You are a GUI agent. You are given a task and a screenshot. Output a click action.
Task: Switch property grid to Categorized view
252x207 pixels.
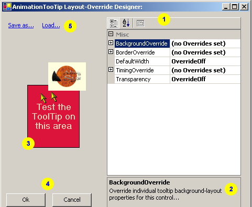[113, 23]
